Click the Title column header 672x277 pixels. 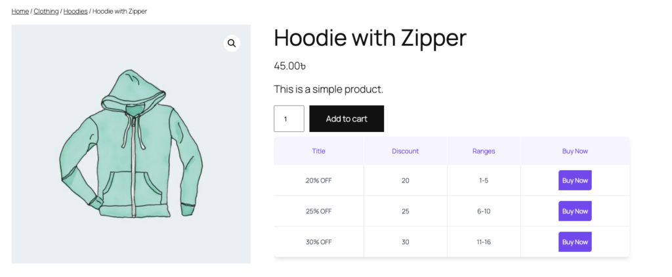319,151
